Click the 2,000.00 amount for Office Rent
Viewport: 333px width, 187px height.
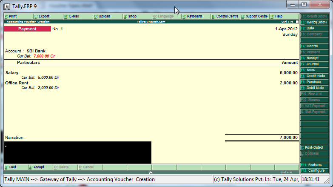point(289,83)
